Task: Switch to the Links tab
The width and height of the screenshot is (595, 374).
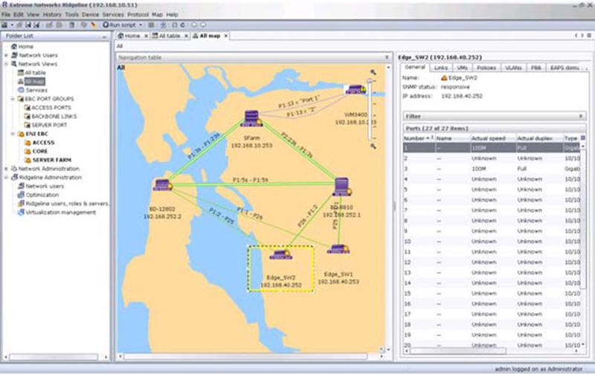Action: [x=440, y=68]
